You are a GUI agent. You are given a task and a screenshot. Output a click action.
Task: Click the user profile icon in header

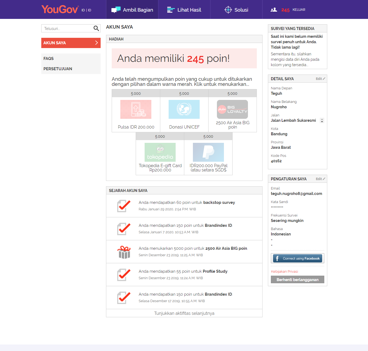[274, 10]
